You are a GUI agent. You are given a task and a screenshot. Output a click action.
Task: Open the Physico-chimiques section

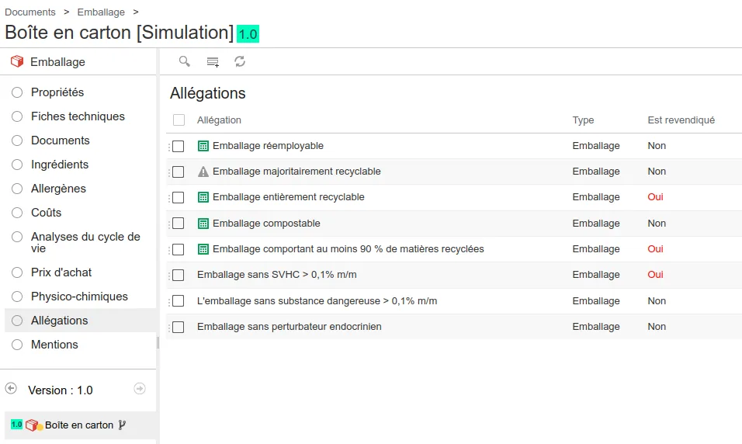click(x=79, y=297)
